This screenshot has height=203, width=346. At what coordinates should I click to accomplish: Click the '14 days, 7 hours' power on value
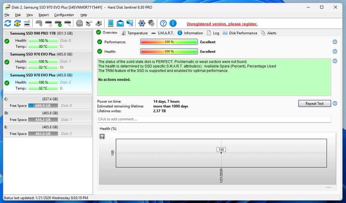166,101
